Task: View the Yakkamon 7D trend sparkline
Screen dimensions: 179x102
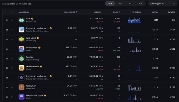Action: click(x=134, y=87)
